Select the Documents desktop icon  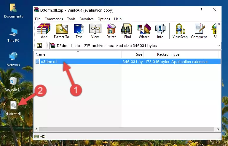pyautogui.click(x=14, y=11)
